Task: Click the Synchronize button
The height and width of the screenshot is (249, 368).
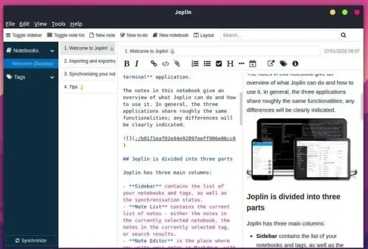Action: [31, 240]
